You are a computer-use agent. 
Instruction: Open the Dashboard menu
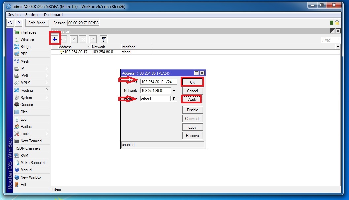coord(53,15)
